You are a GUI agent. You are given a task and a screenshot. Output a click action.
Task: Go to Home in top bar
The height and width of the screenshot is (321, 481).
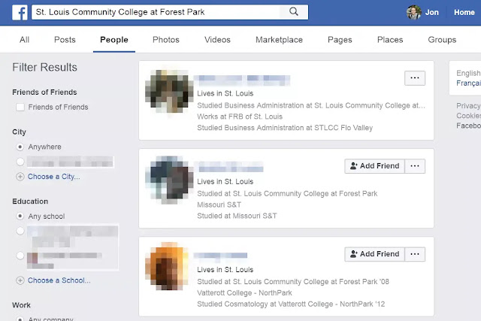click(x=464, y=12)
